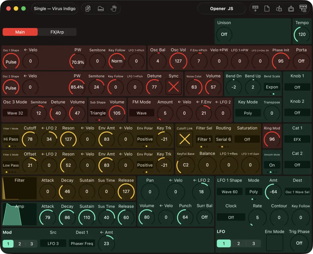Click the Single — Virus Indigo button
Screen dimensions: 313x254
55,9
